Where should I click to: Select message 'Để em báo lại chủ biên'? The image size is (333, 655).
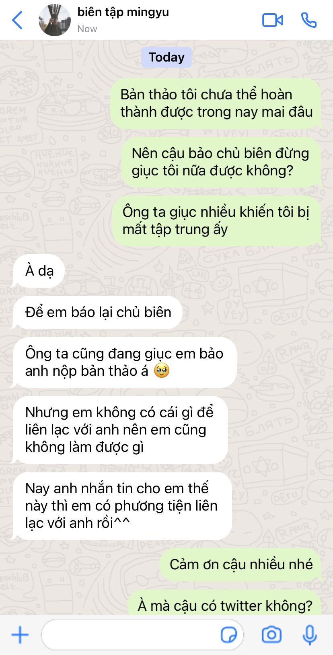pyautogui.click(x=97, y=312)
